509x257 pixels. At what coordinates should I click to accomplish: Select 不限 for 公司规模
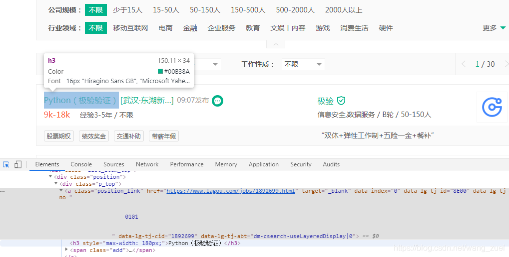96,10
